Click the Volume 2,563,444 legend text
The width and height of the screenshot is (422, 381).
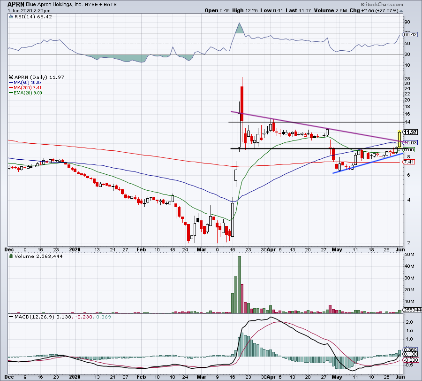click(x=38, y=256)
